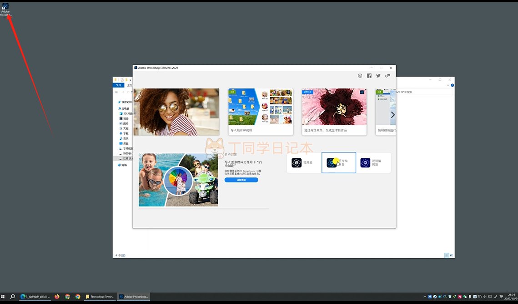This screenshot has height=304, width=518.
Task: Launch the 管理器 Organizer
Action: tap(304, 162)
